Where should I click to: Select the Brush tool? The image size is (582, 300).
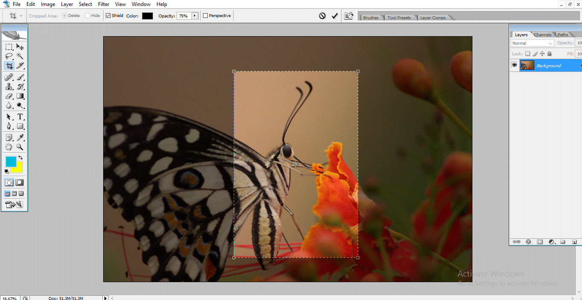click(20, 77)
